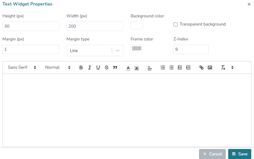Open the Sans Serif font dropdown
Screen dimensions: 254x159
pos(22,67)
